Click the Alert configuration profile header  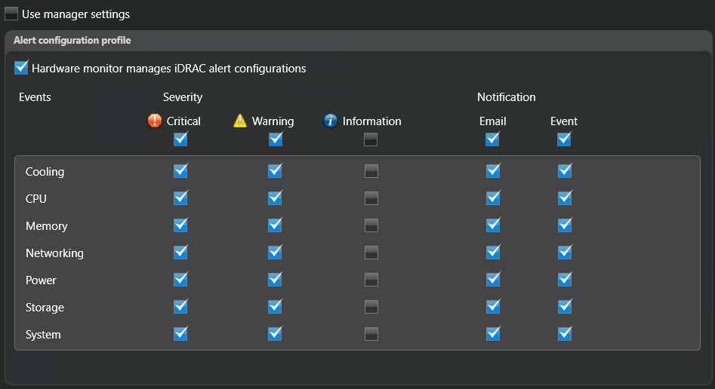click(72, 40)
